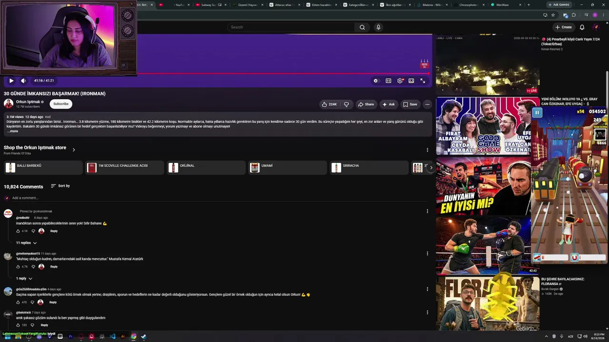609x342 pixels.
Task: Switch to the WenWare tab
Action: point(506,5)
